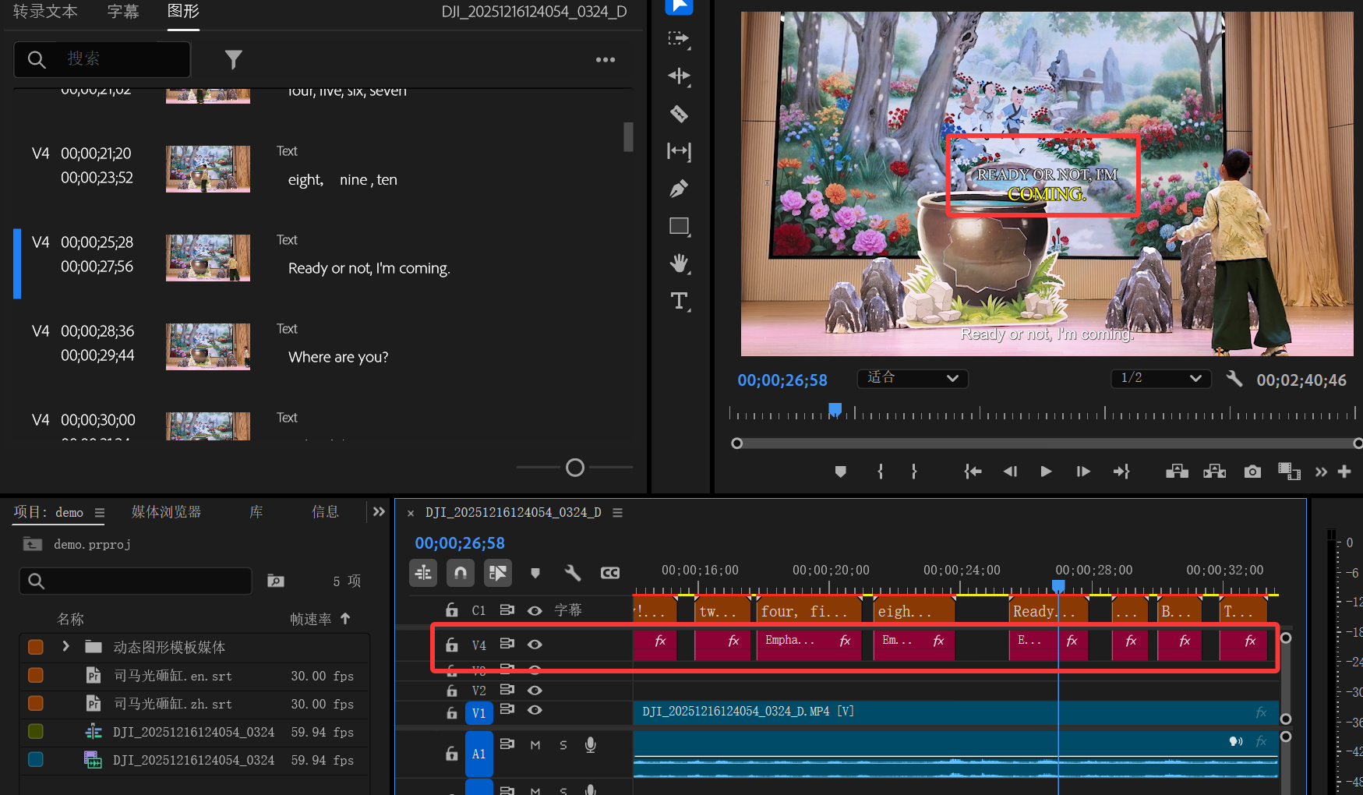The height and width of the screenshot is (795, 1363).
Task: Expand the 动态图形模板媒体 folder
Action: [x=66, y=647]
